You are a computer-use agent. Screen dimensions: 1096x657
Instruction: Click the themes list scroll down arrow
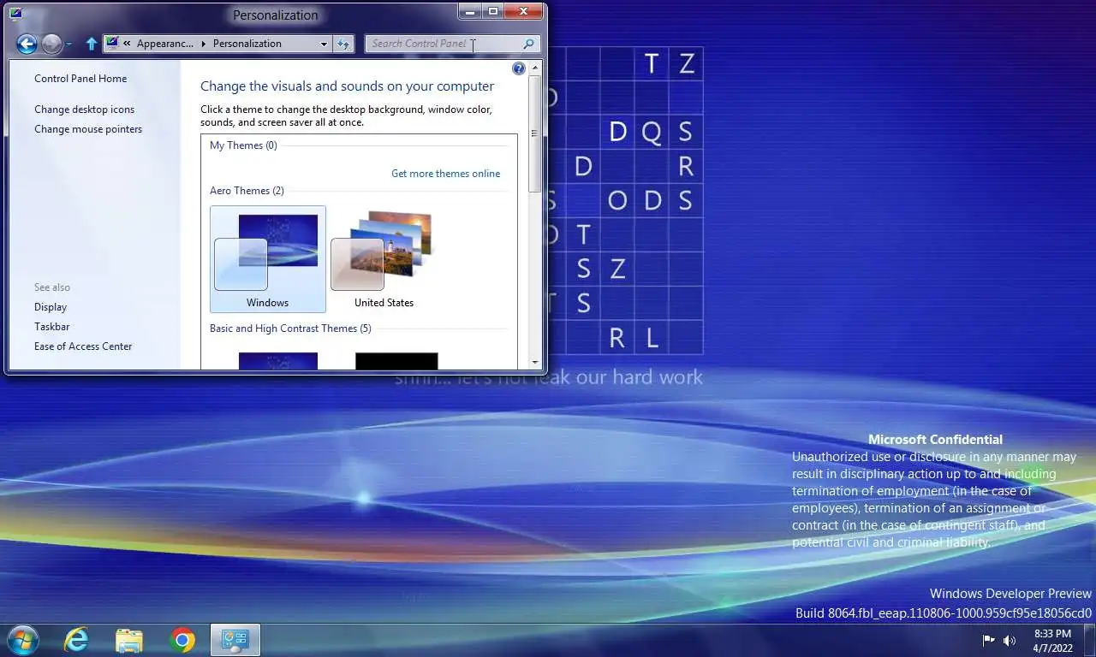pos(535,363)
